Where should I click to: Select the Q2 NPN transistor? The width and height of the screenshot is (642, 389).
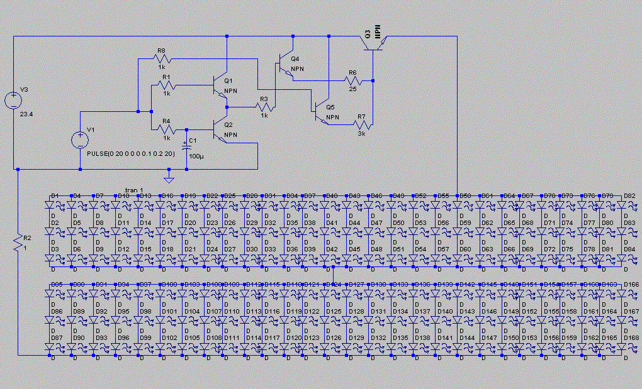tap(220, 129)
